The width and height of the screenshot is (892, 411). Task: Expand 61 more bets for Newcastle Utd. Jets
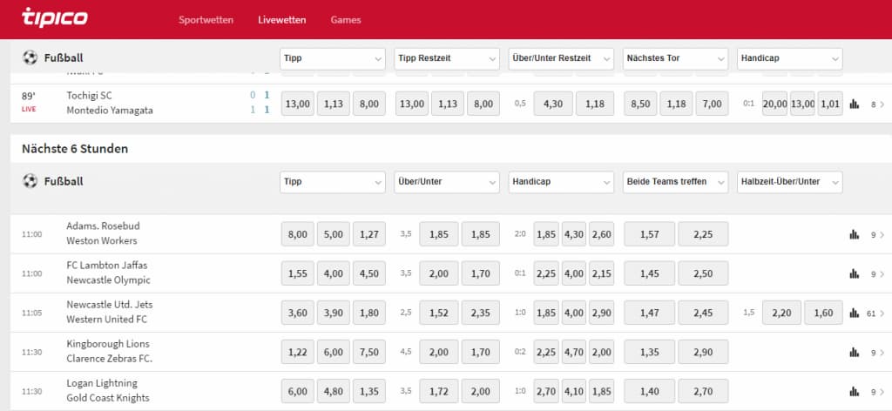click(x=875, y=313)
